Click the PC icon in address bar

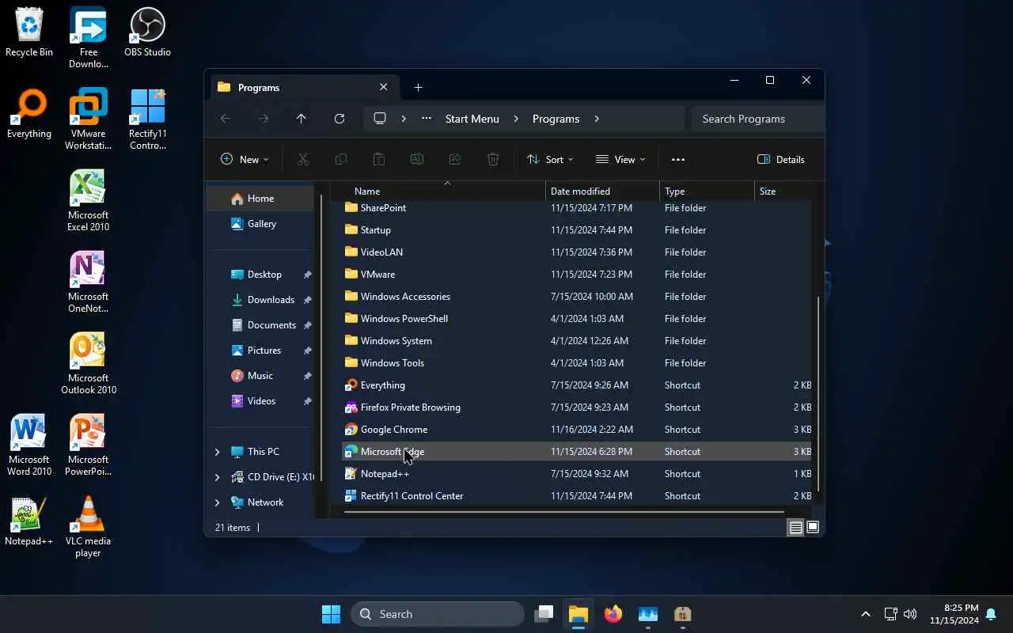pos(380,119)
